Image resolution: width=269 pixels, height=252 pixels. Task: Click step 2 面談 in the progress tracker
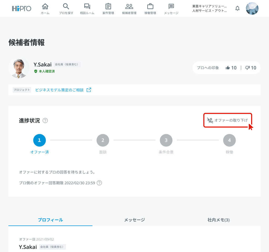[103, 140]
